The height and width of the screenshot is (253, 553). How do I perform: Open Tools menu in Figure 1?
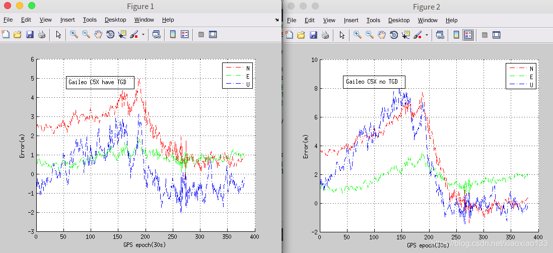[x=90, y=20]
